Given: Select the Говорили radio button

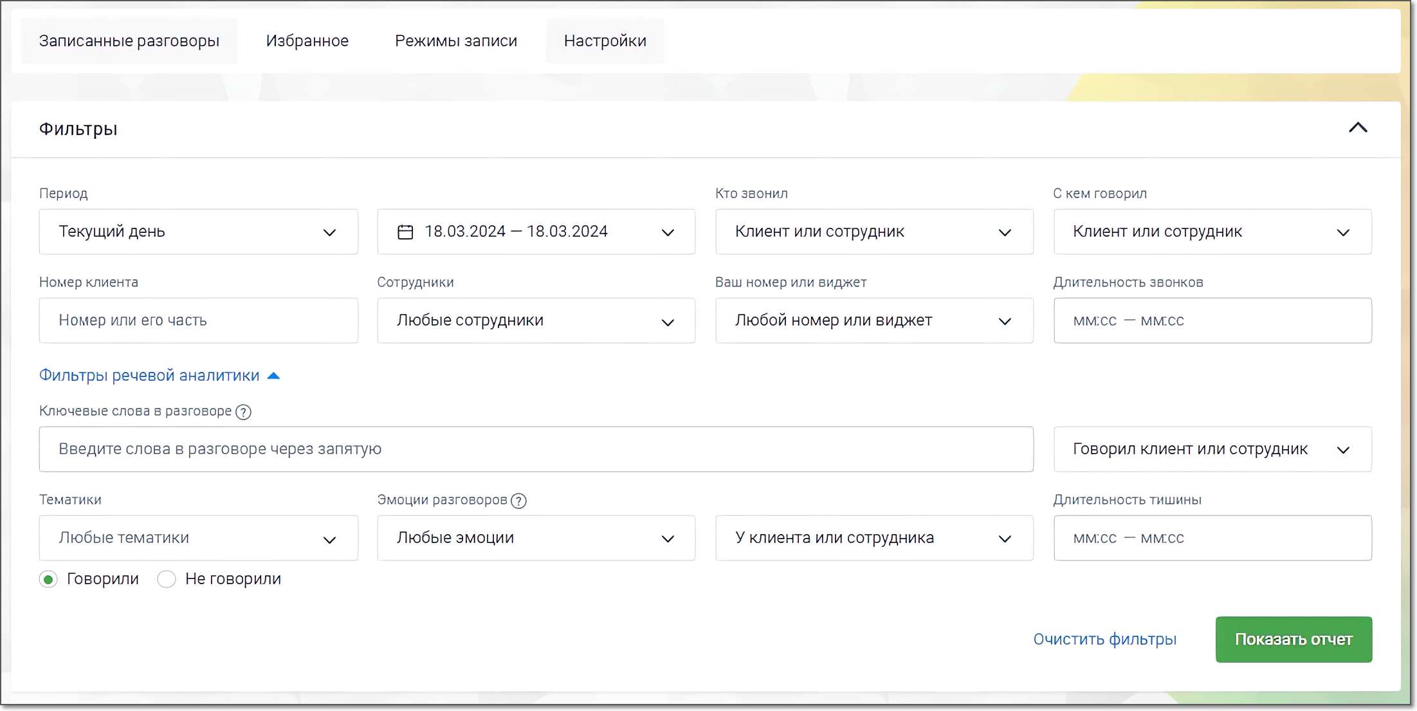Looking at the screenshot, I should pyautogui.click(x=48, y=579).
